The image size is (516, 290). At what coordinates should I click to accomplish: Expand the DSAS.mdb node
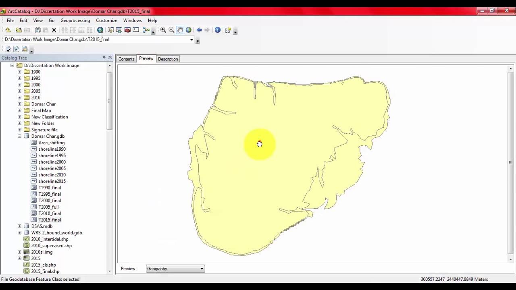(19, 226)
